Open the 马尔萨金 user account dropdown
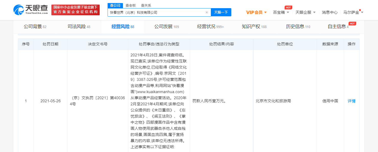 (353, 12)
